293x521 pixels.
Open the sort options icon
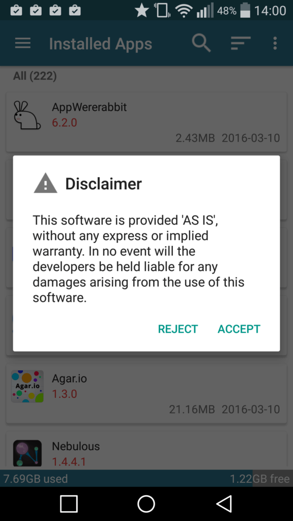coord(241,43)
